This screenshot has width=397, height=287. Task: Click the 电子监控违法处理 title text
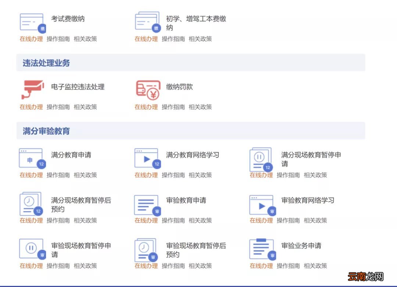pos(78,87)
